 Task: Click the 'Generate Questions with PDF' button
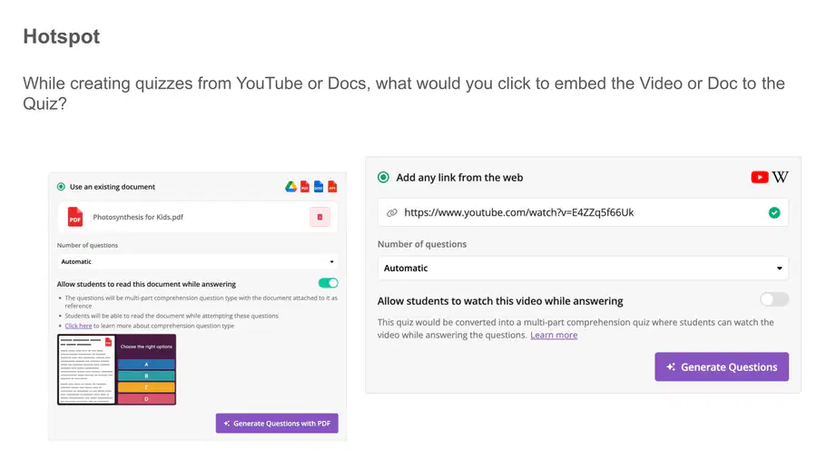click(x=277, y=423)
